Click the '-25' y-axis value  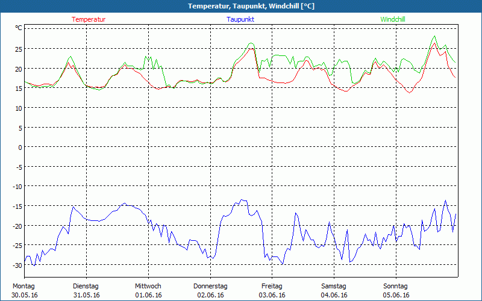click(x=17, y=246)
